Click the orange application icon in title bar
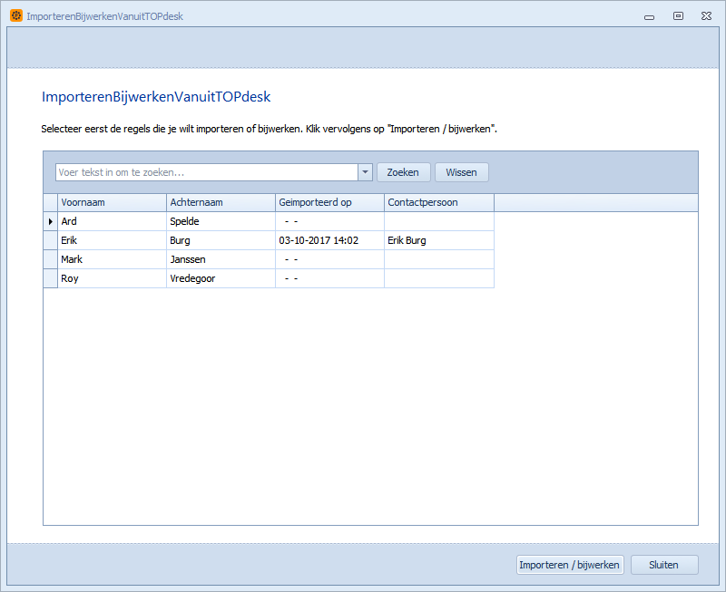Screen dimensions: 726x592 click(x=16, y=15)
